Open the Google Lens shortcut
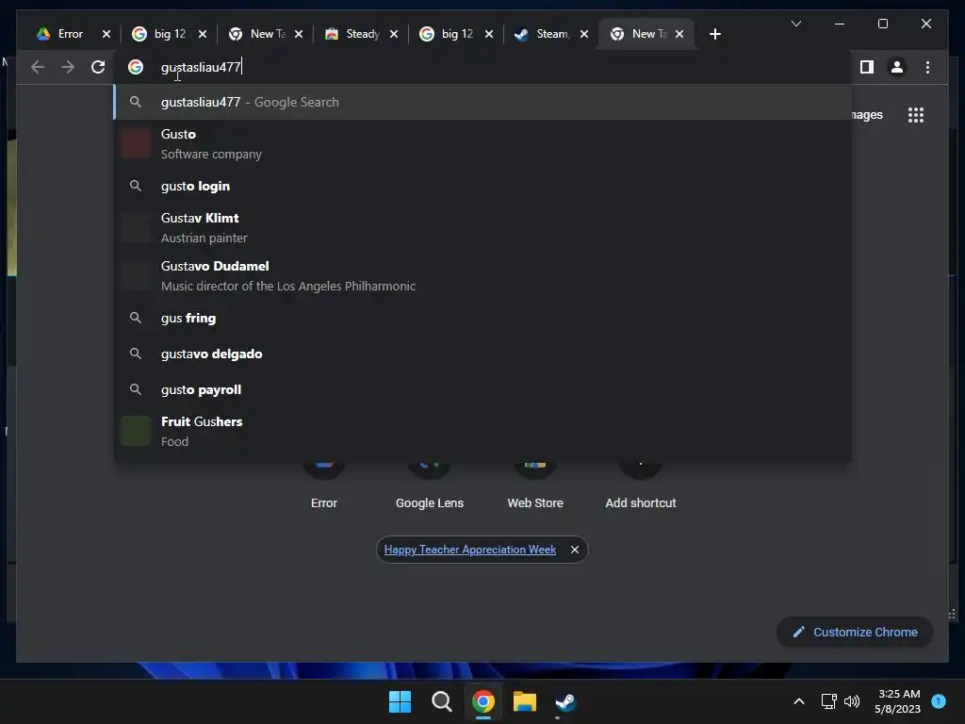 point(430,486)
